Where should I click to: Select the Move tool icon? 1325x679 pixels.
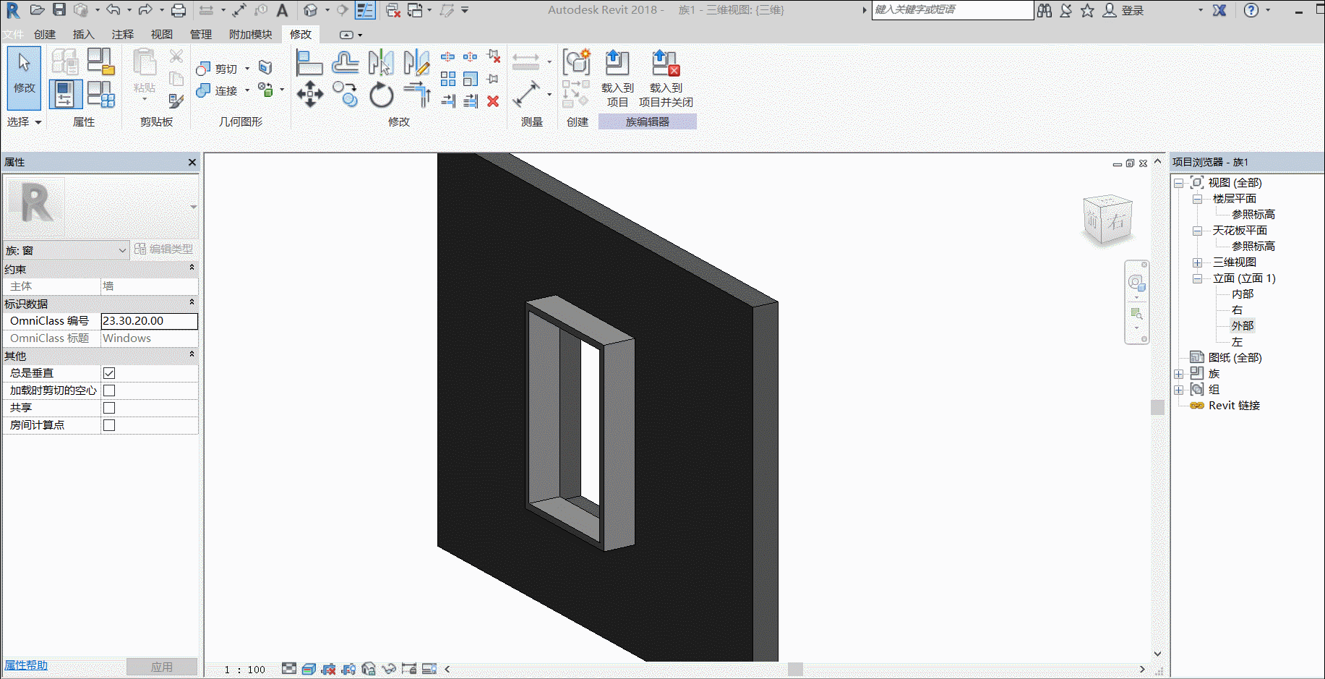309,94
